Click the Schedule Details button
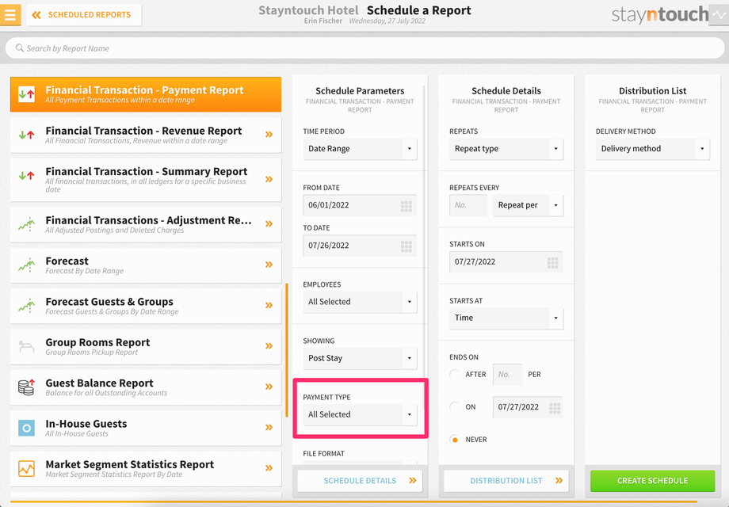This screenshot has width=729, height=507. [x=360, y=481]
